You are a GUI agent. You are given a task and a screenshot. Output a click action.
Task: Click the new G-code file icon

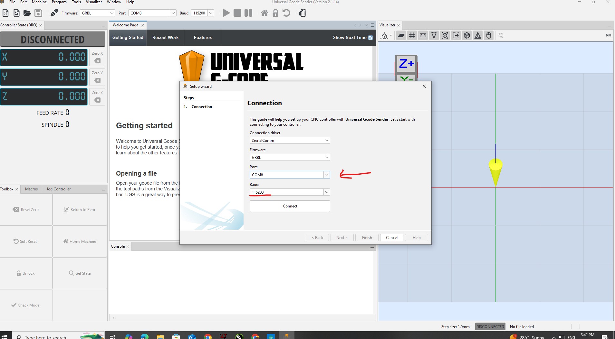(x=5, y=13)
